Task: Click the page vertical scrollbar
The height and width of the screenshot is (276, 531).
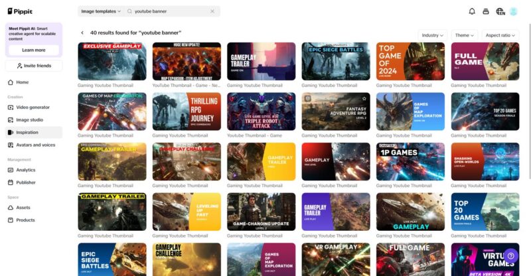Action: click(x=529, y=102)
